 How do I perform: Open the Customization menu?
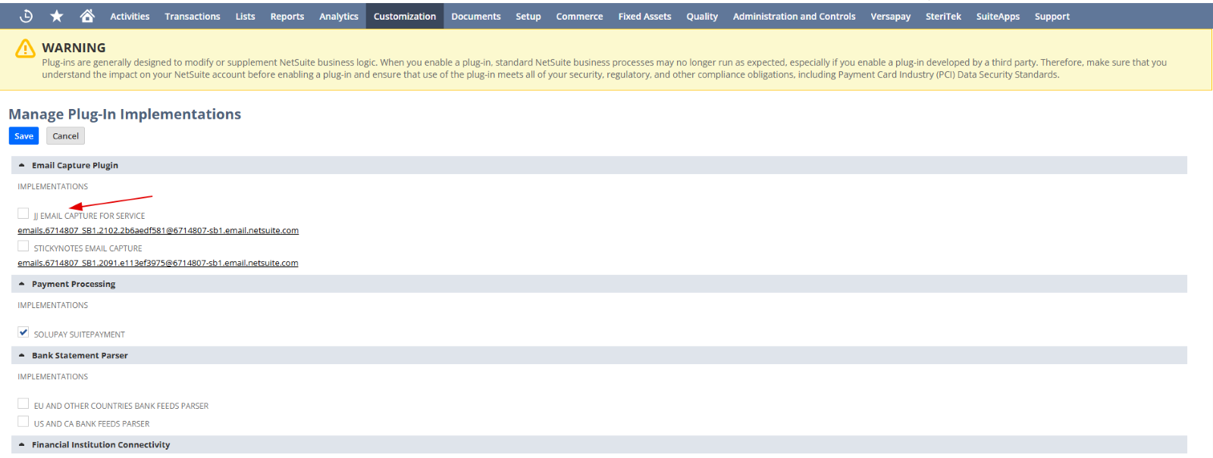404,16
